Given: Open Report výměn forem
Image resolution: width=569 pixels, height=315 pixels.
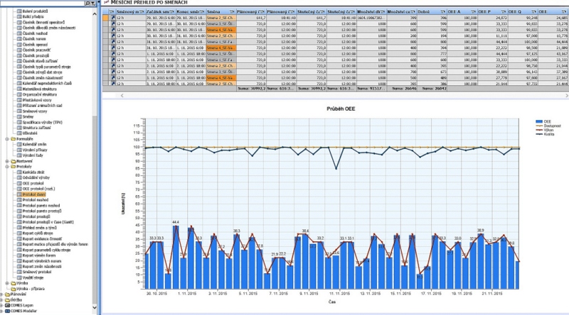Looking at the screenshot, I should (x=39, y=255).
